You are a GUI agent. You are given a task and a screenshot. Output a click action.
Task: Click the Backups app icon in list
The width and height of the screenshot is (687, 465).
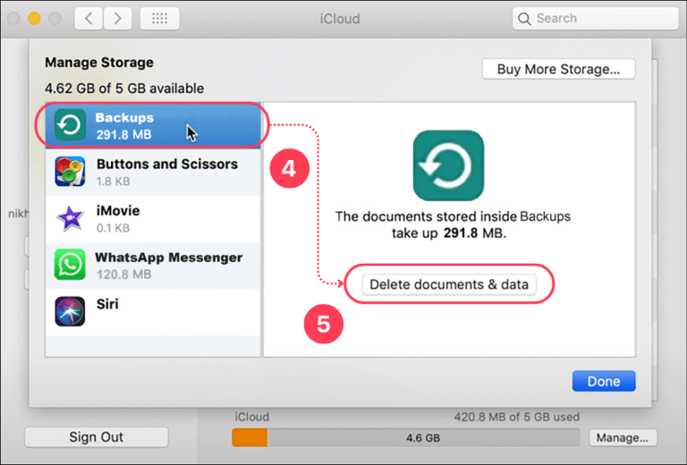point(70,125)
